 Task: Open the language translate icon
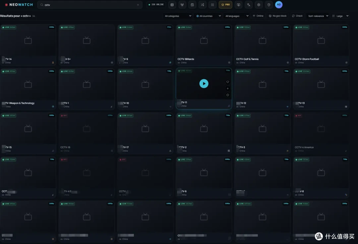click(249, 5)
